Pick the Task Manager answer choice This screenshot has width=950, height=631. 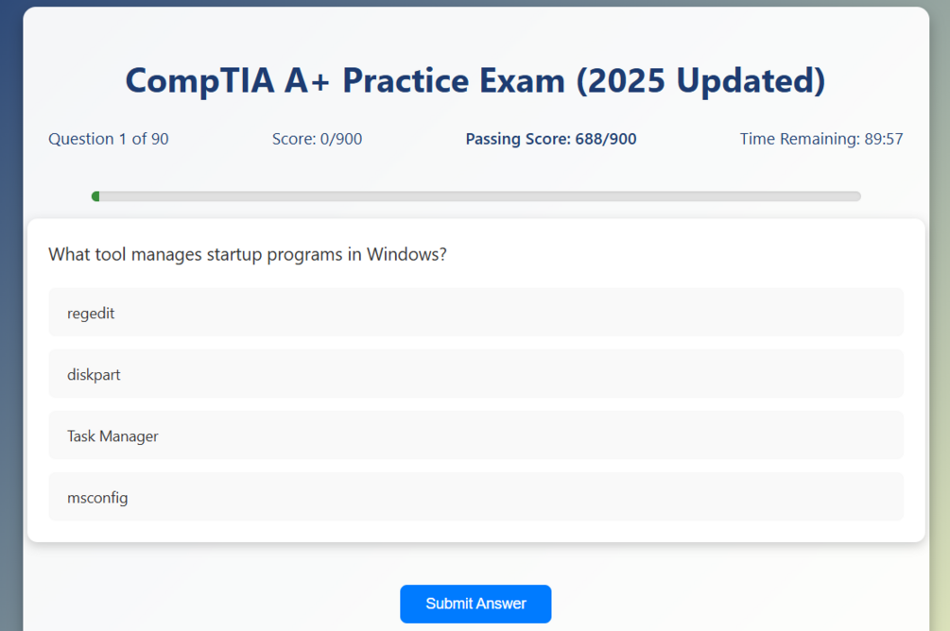click(475, 435)
